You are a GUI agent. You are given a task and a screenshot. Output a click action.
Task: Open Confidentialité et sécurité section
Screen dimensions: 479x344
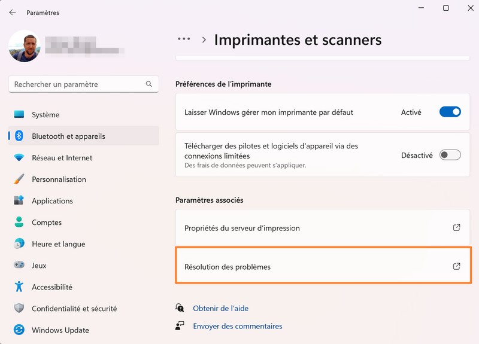(x=74, y=309)
